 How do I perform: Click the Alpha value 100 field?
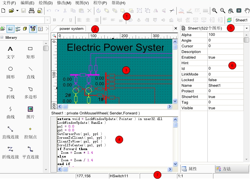pyautogui.click(x=225, y=35)
